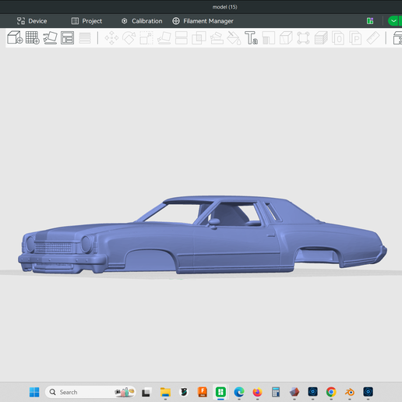Select the Cut tool icon
The image size is (402, 402).
(182, 38)
